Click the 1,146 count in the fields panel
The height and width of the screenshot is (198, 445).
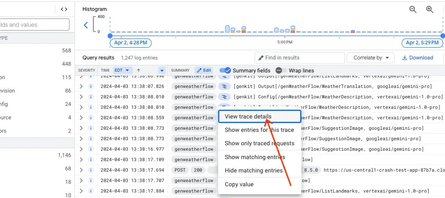(64, 155)
